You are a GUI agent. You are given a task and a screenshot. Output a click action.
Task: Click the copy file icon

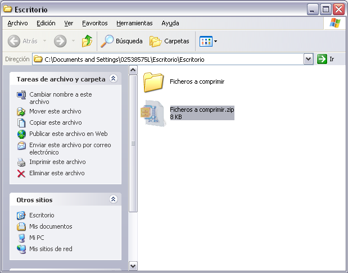[x=21, y=123]
